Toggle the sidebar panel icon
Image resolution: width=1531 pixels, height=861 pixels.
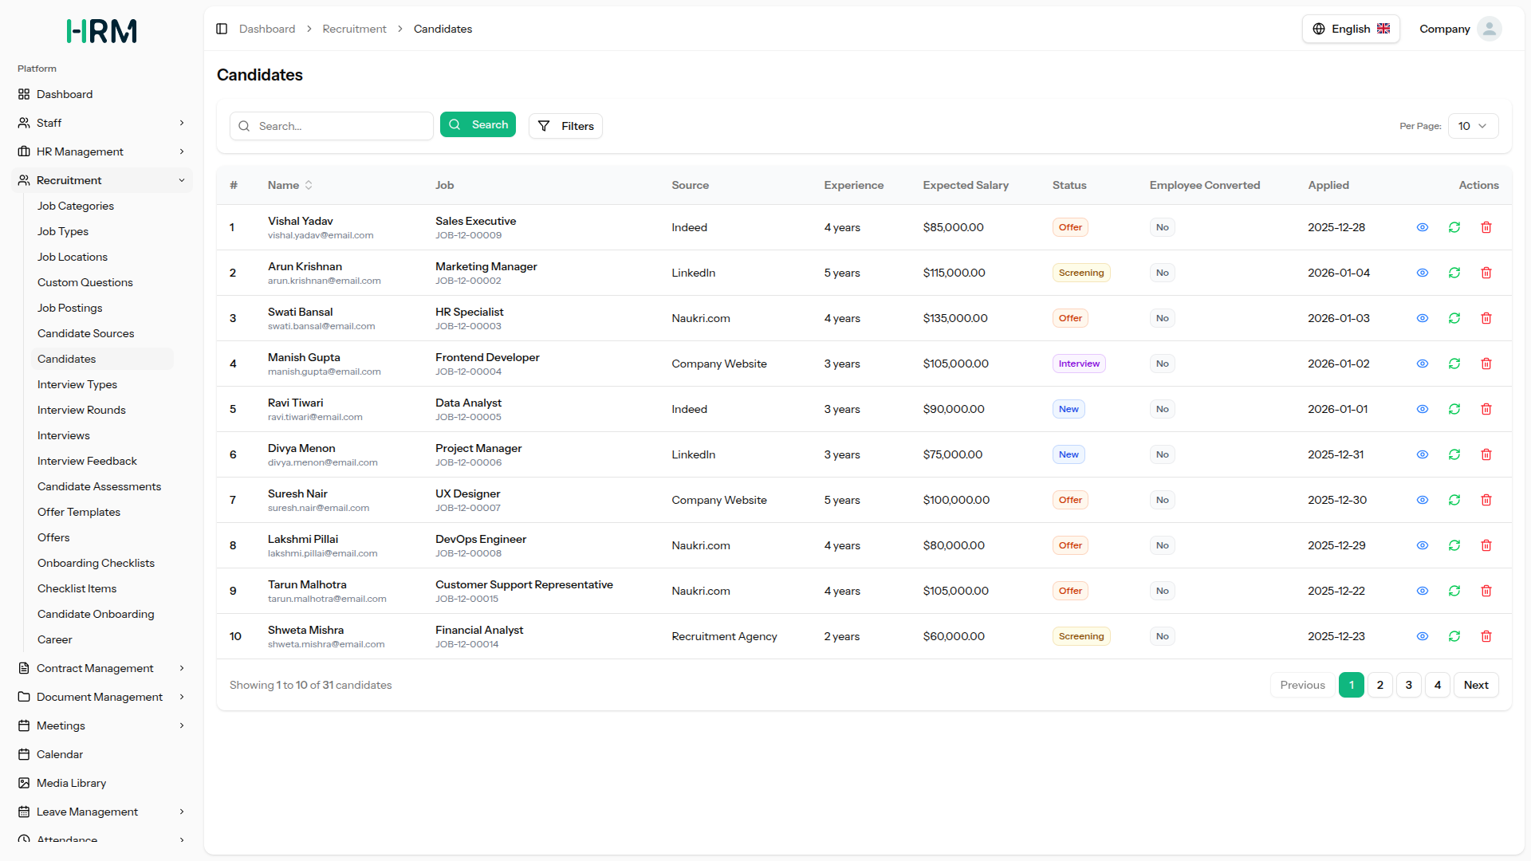tap(222, 29)
